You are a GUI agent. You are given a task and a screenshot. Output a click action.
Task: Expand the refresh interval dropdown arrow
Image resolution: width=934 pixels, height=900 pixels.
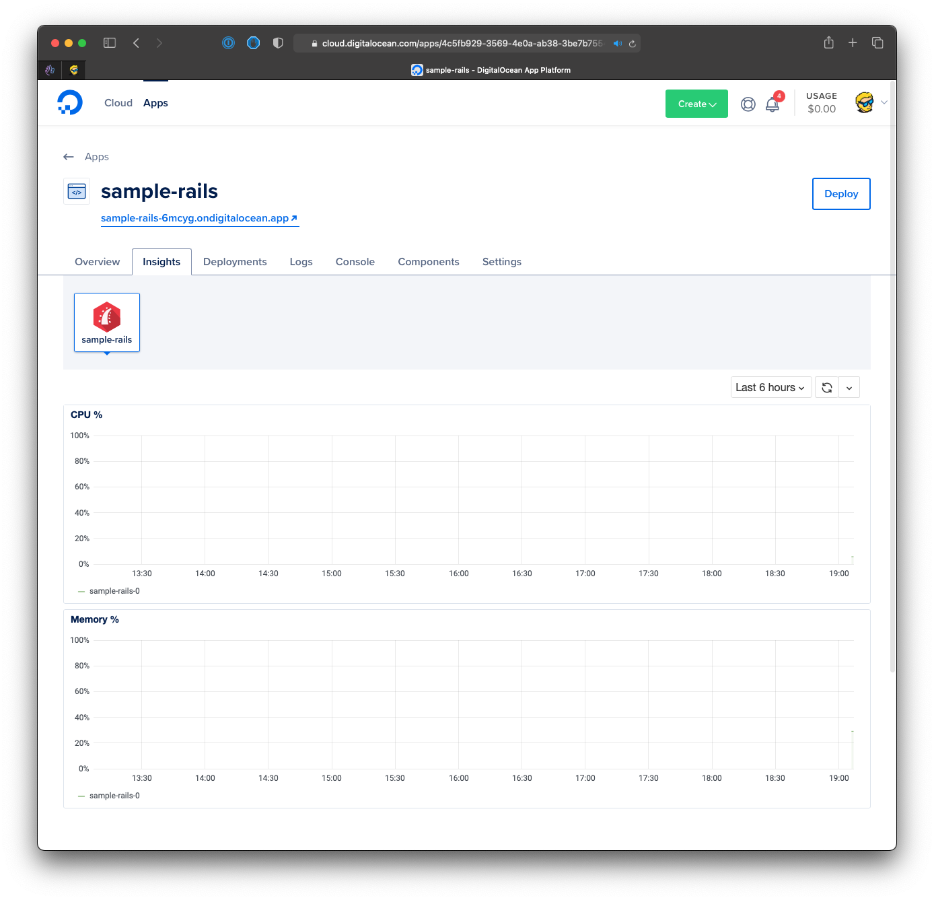(x=849, y=388)
